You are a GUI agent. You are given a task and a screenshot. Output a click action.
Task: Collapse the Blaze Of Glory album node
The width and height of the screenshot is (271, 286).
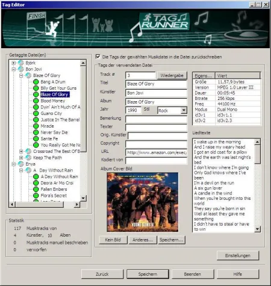pos(21,76)
